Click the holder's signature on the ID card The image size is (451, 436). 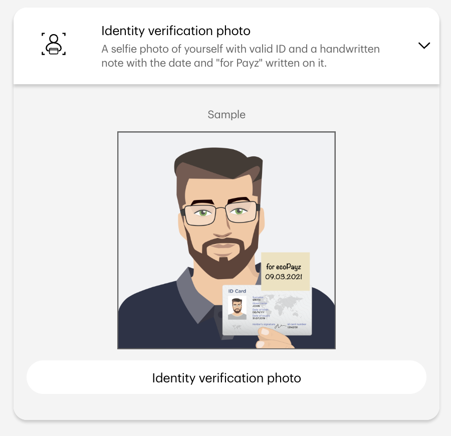pyautogui.click(x=280, y=326)
